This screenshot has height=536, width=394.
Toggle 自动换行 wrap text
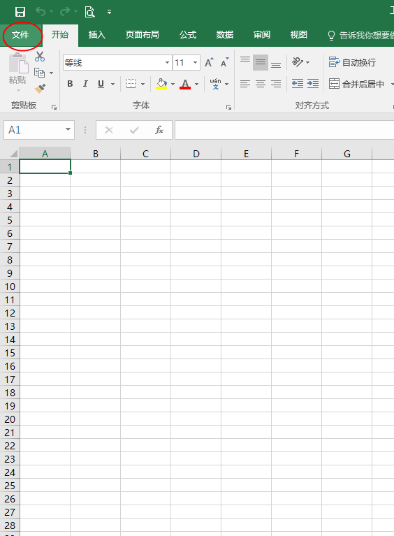click(352, 63)
